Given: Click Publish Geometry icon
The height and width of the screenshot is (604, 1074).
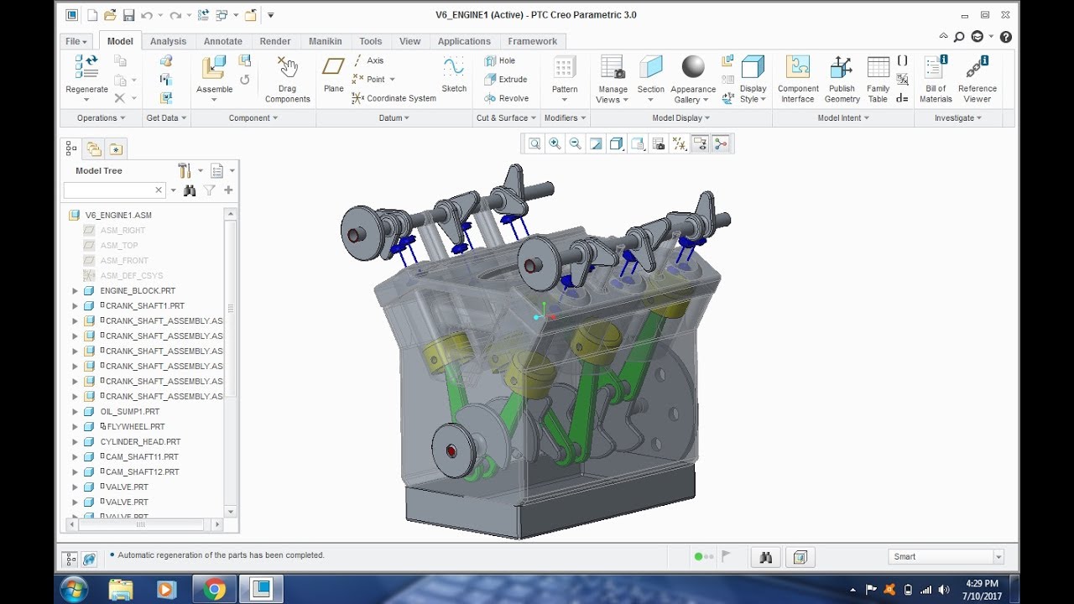Looking at the screenshot, I should point(842,67).
